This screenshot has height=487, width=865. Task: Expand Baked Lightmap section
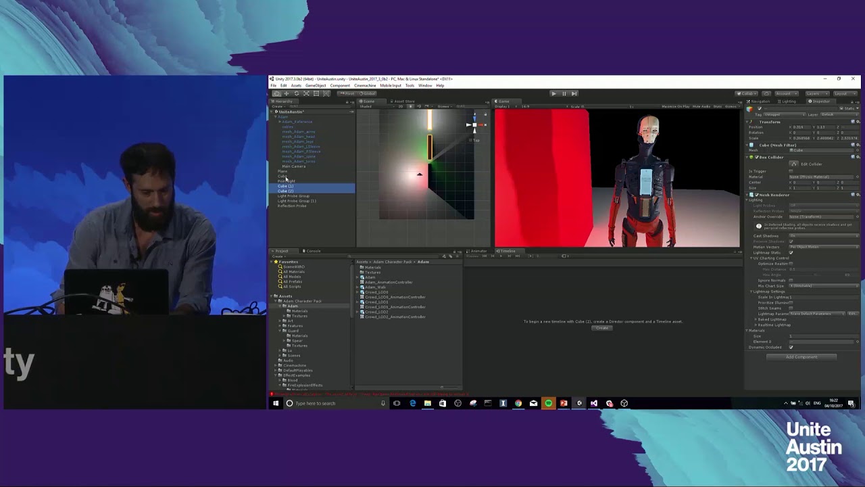click(x=756, y=319)
